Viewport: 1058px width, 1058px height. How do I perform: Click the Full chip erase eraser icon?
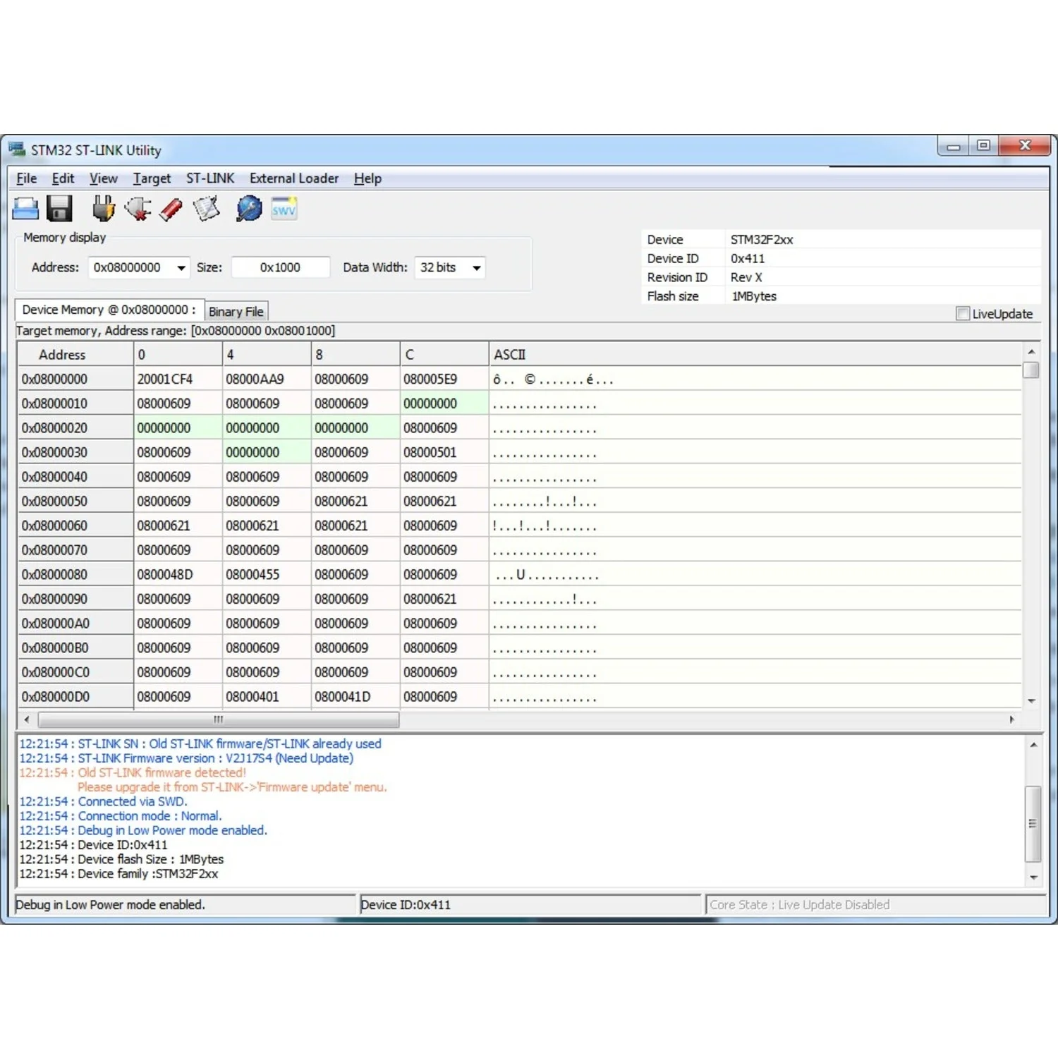(171, 209)
